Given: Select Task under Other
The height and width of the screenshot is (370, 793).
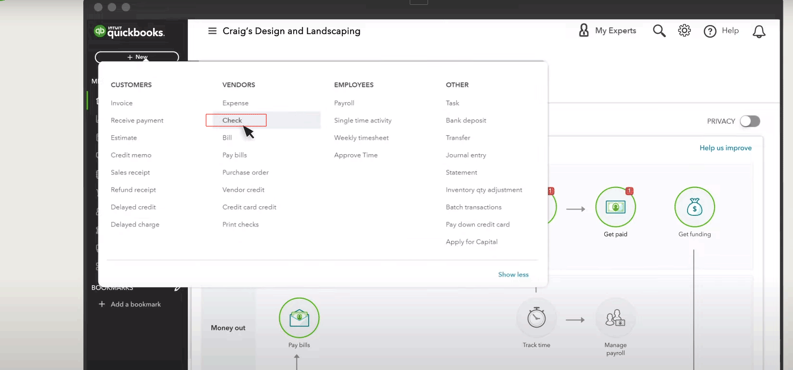Looking at the screenshot, I should [452, 103].
